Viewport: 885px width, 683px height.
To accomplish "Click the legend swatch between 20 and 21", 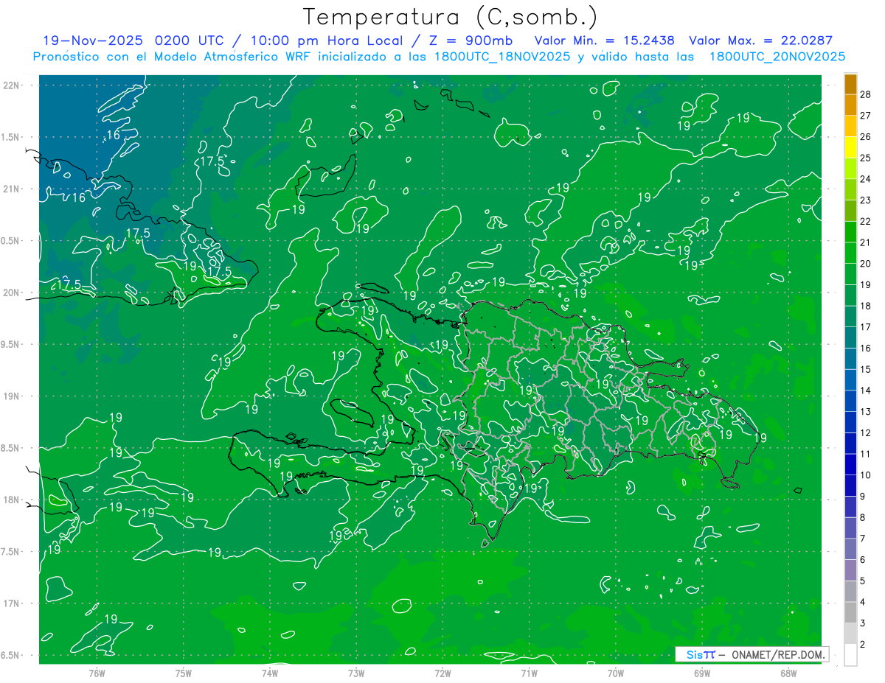I will pyautogui.click(x=850, y=253).
